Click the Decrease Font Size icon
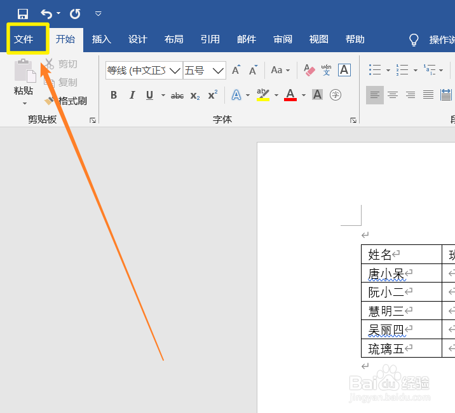 [254, 70]
